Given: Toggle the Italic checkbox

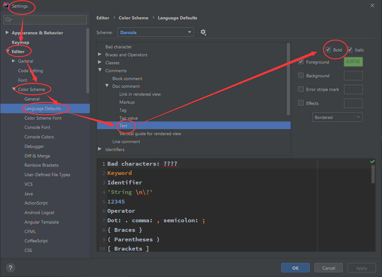Looking at the screenshot, I should click(x=350, y=50).
